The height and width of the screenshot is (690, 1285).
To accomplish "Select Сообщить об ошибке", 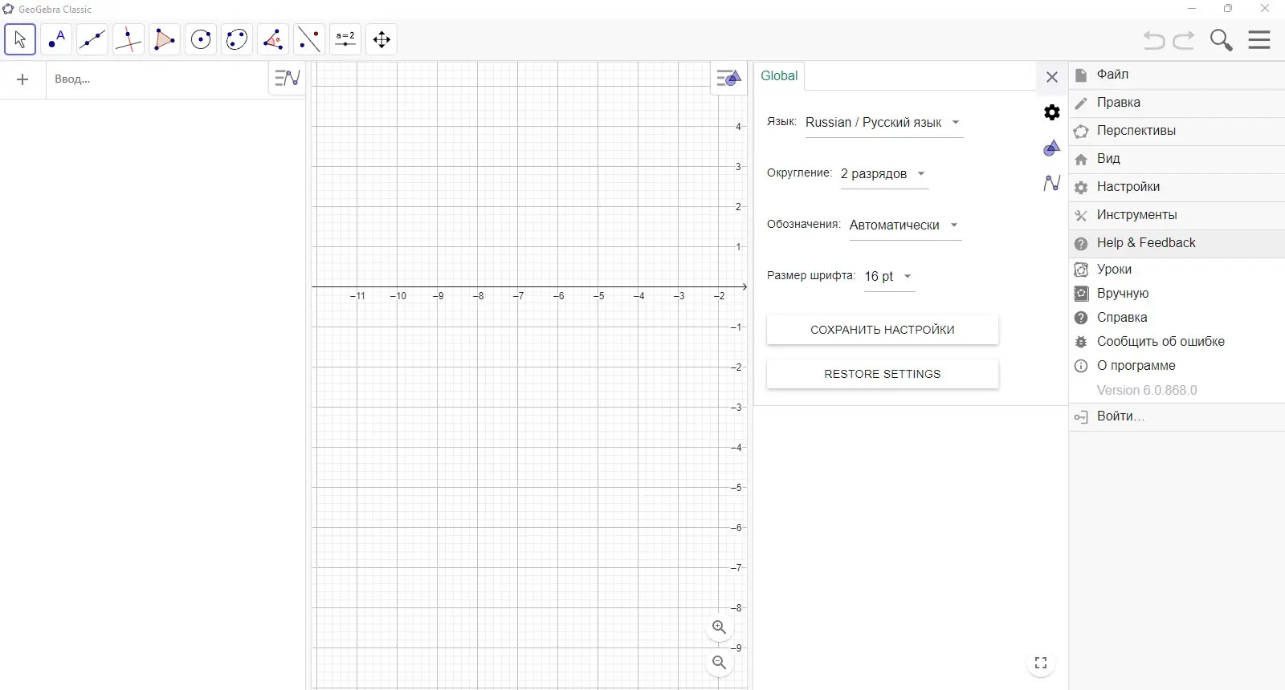I will coord(1177,342).
